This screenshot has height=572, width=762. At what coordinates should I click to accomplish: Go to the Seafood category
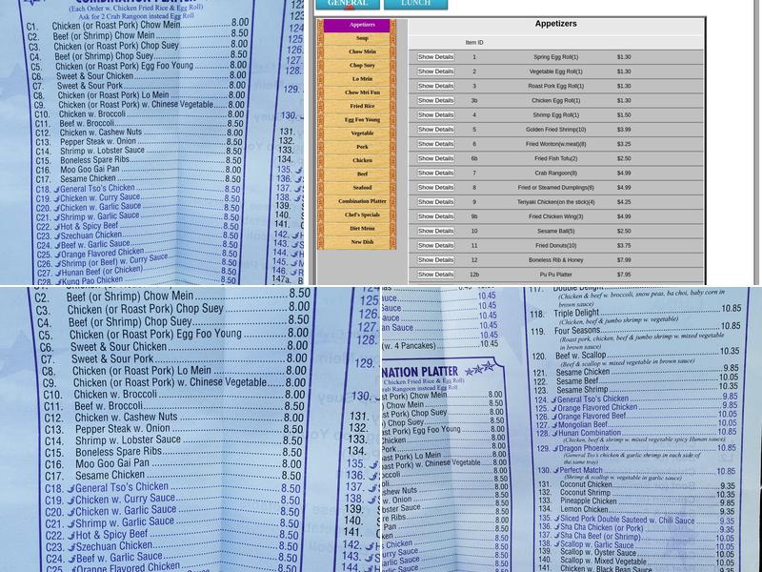pos(362,188)
